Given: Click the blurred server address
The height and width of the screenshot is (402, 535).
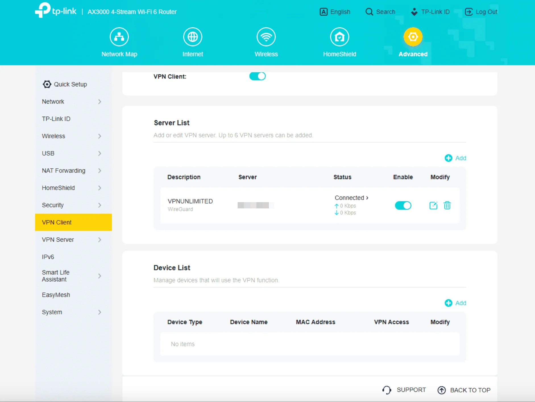Looking at the screenshot, I should (x=256, y=205).
